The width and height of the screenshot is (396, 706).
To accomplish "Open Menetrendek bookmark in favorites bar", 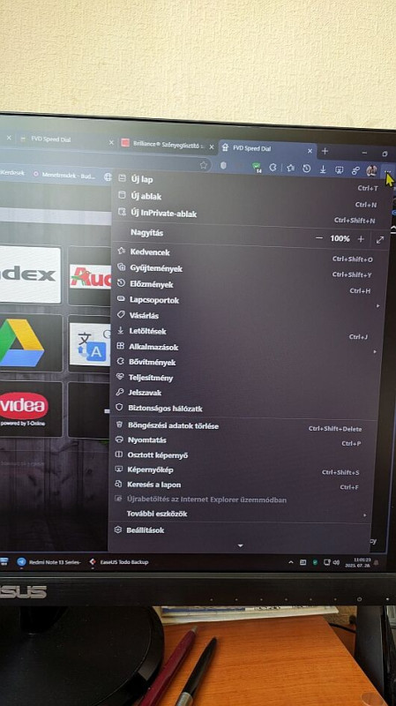I will pyautogui.click(x=64, y=175).
